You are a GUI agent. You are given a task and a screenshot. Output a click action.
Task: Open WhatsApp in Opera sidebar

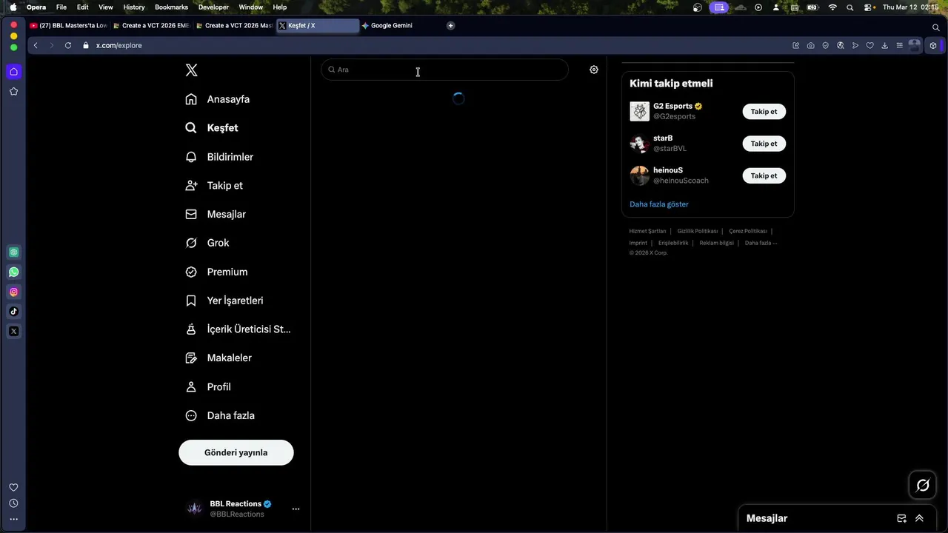pos(13,272)
